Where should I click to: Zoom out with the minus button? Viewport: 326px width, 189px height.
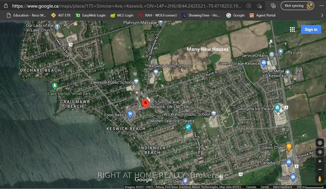320,169
